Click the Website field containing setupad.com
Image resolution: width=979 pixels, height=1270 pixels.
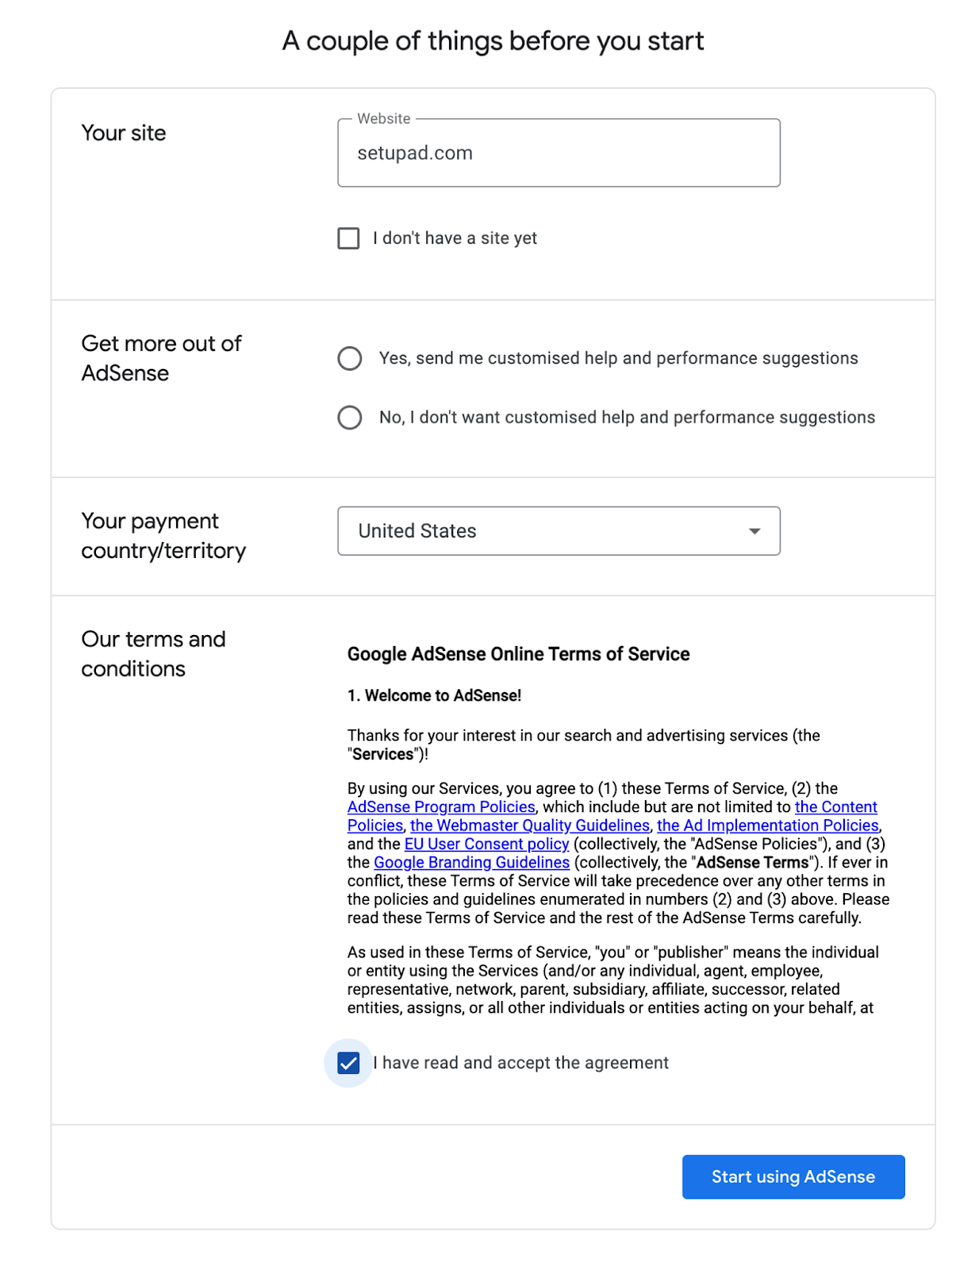click(x=559, y=152)
